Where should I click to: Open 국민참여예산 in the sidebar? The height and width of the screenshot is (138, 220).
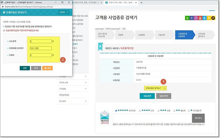(x=64, y=95)
